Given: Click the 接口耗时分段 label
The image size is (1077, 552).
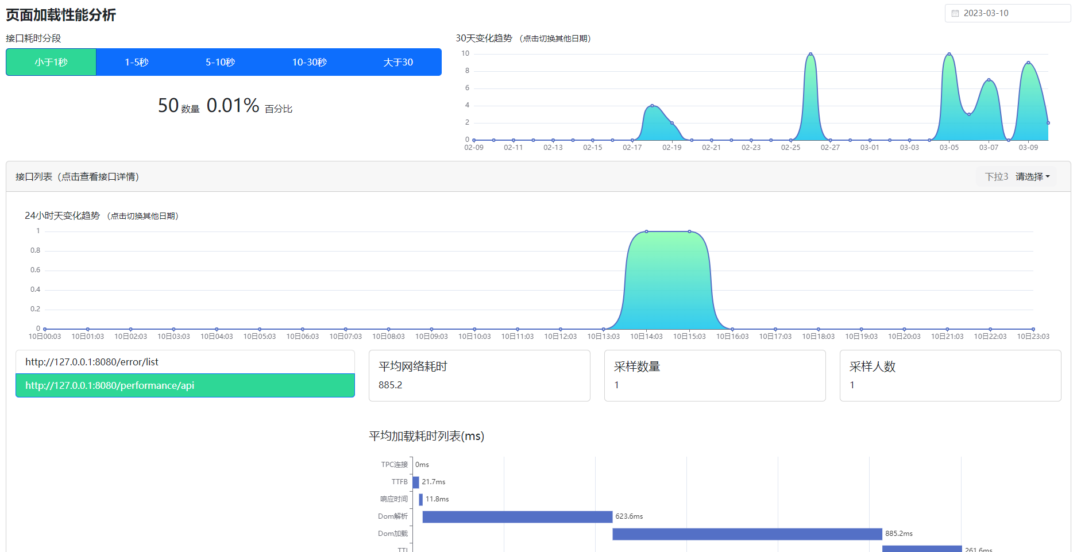Looking at the screenshot, I should (33, 38).
